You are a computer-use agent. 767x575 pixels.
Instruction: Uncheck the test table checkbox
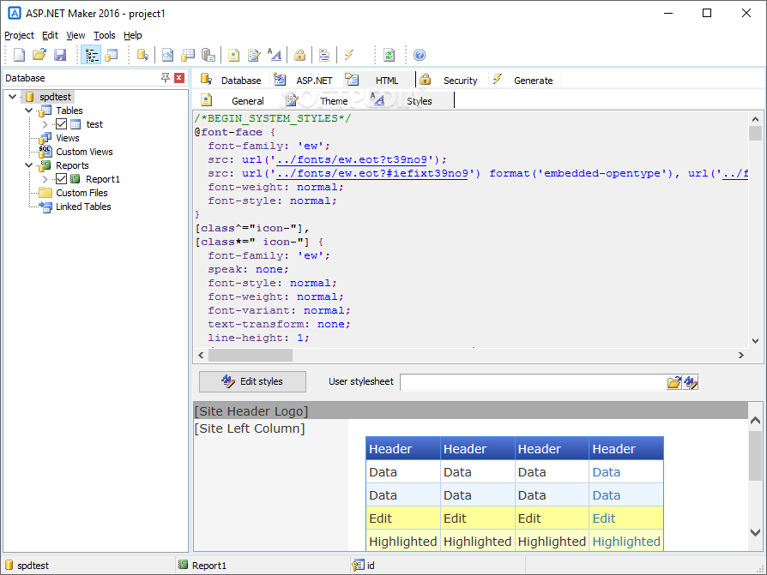62,124
